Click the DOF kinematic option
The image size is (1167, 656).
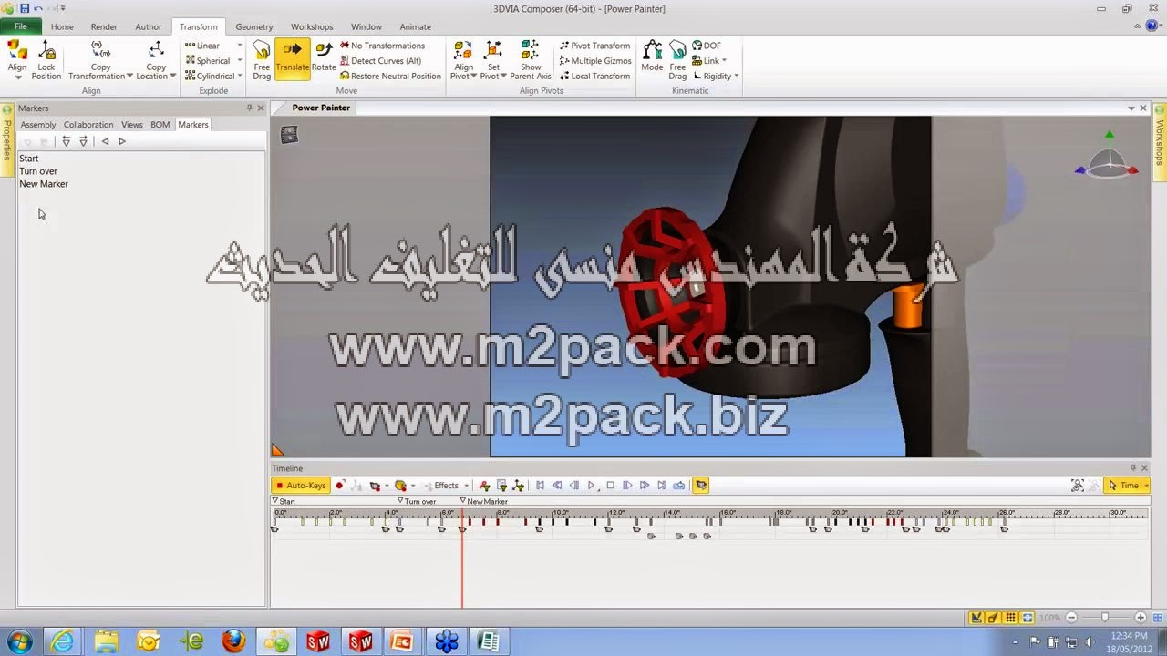coord(706,46)
